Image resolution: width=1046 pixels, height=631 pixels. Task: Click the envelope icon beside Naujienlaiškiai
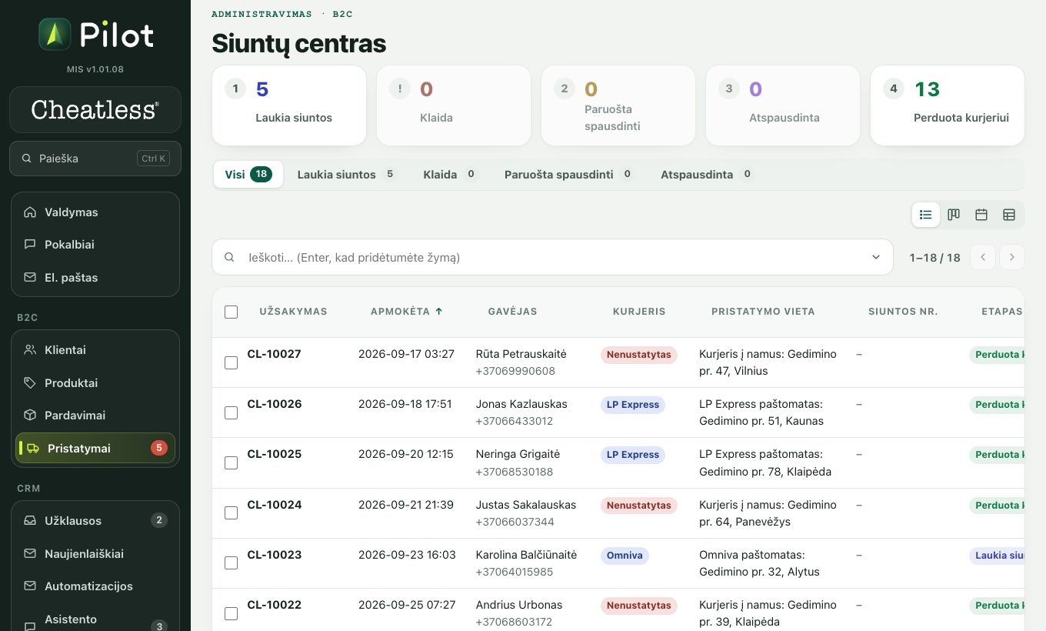(x=30, y=554)
